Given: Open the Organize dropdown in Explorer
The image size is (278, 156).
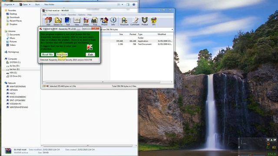Looking at the screenshot, I should pyautogui.click(x=9, y=4).
